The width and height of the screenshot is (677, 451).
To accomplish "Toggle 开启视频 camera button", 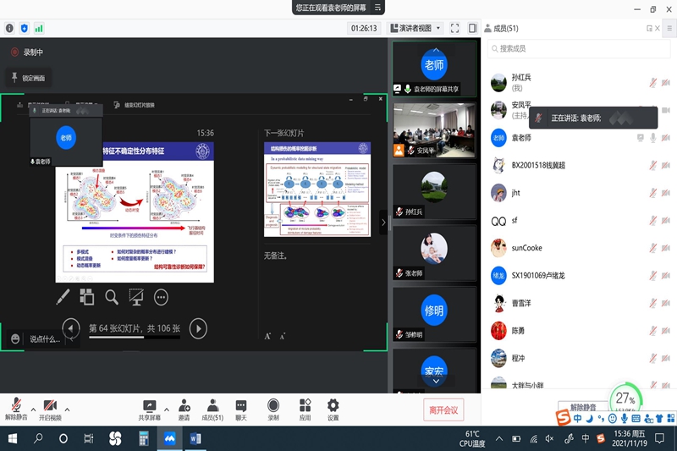I will [50, 410].
